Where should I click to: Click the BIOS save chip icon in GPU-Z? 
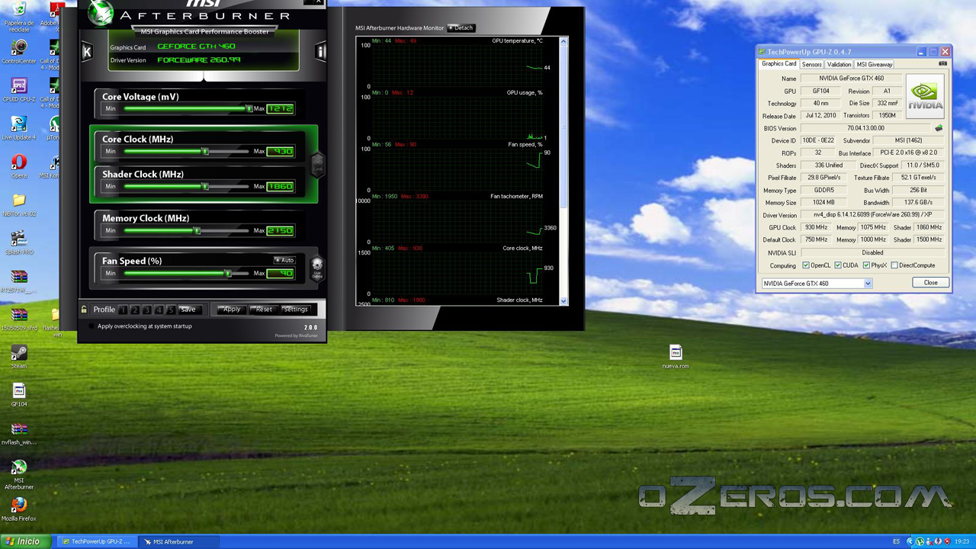pos(939,128)
